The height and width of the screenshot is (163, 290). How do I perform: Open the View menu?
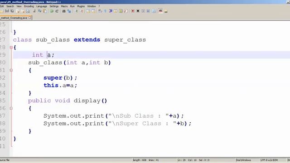click(x=19, y=6)
